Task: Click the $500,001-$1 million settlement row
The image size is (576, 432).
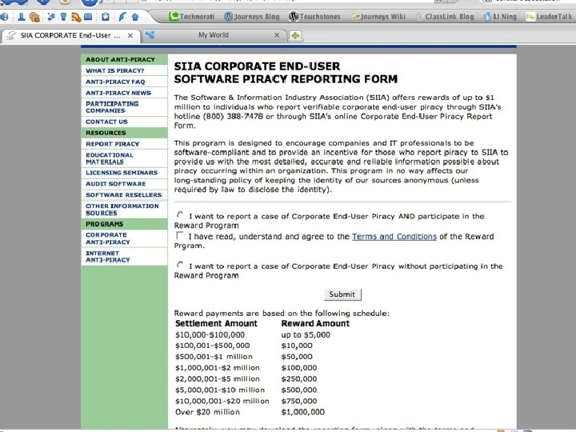Action: [x=214, y=357]
